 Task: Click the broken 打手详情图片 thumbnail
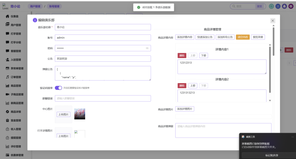[x=79, y=134]
